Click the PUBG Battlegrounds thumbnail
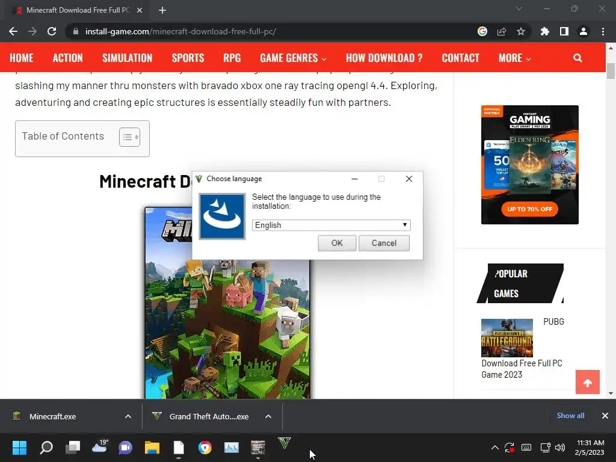The width and height of the screenshot is (616, 462). click(x=507, y=338)
